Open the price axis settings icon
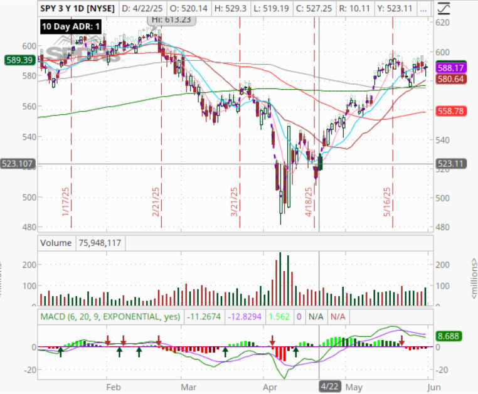 click(x=443, y=8)
